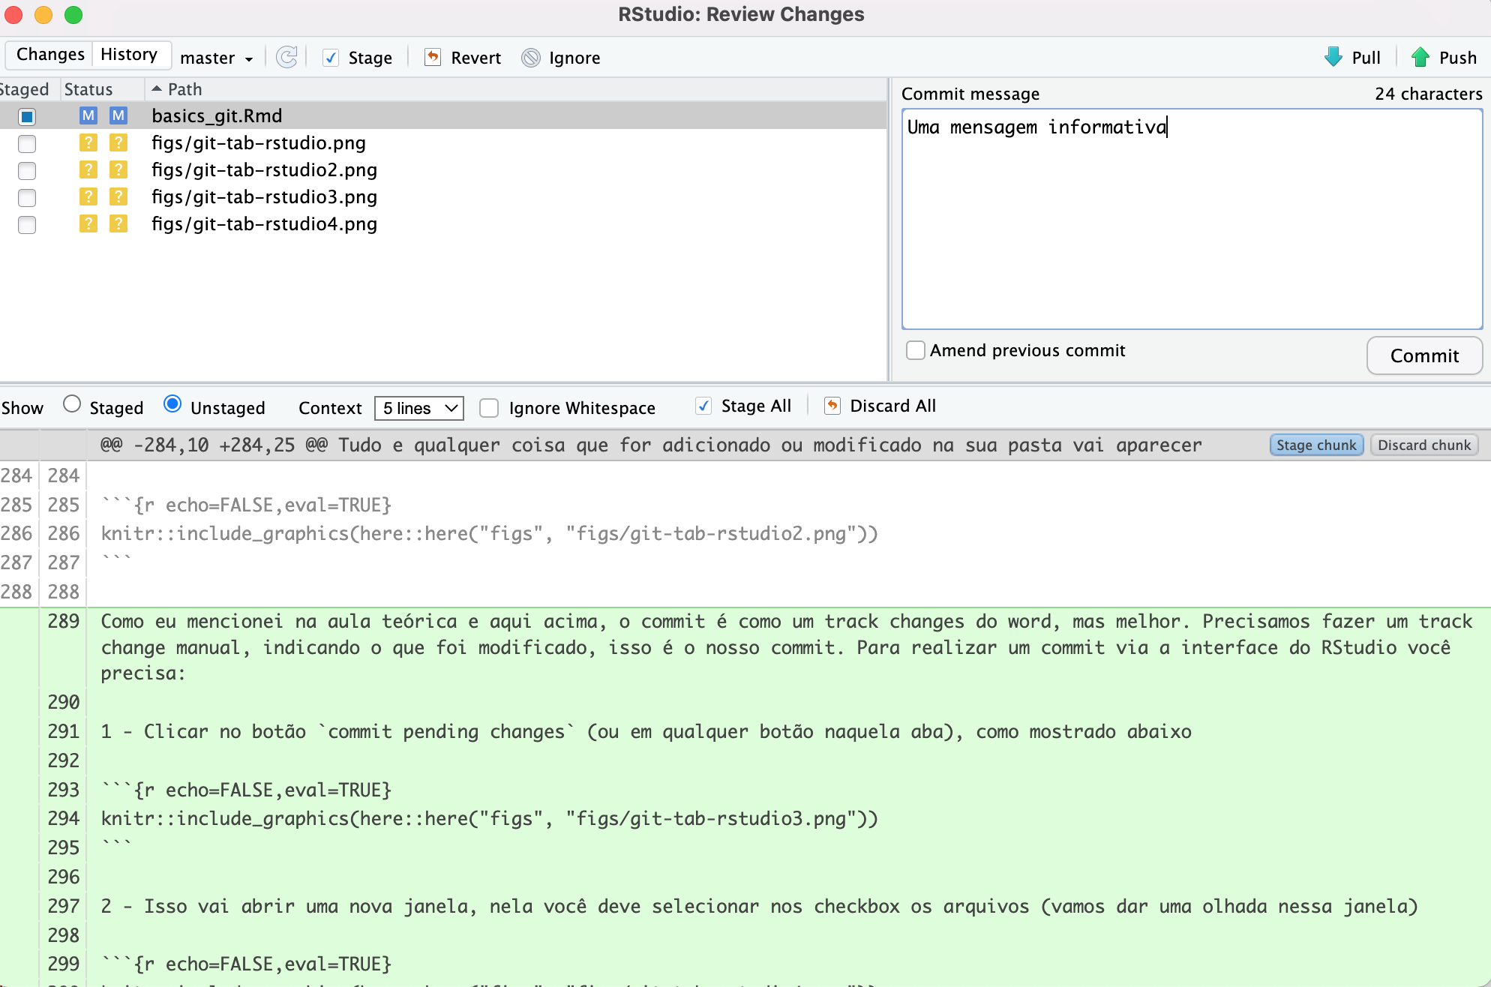1491x987 pixels.
Task: Click the green Push arrow icon
Action: pos(1420,57)
